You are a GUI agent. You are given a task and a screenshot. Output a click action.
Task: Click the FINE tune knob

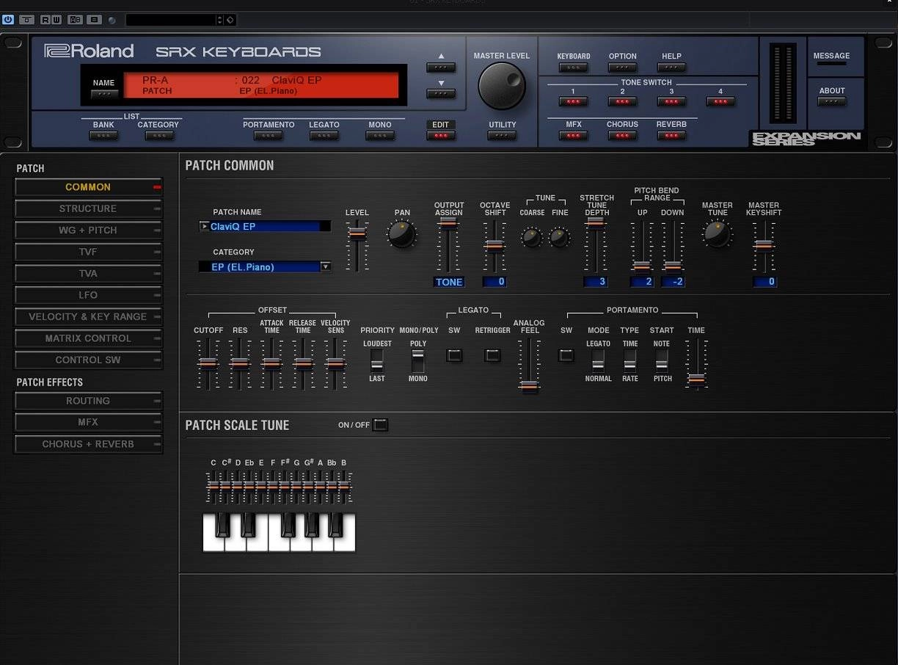(560, 237)
